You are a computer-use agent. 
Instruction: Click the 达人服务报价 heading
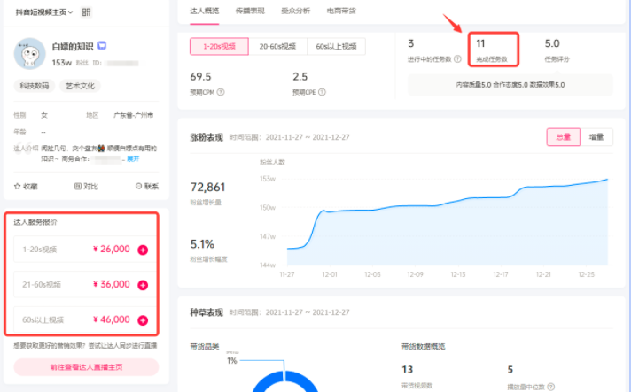(x=35, y=222)
